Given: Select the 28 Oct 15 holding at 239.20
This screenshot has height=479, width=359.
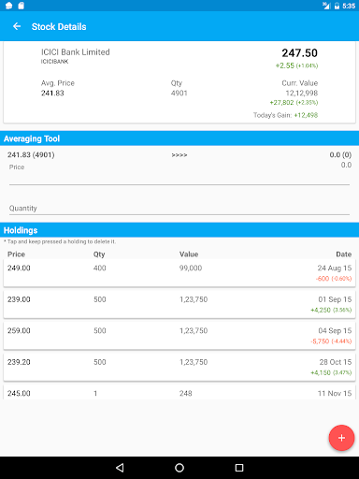Looking at the screenshot, I should pyautogui.click(x=179, y=367).
